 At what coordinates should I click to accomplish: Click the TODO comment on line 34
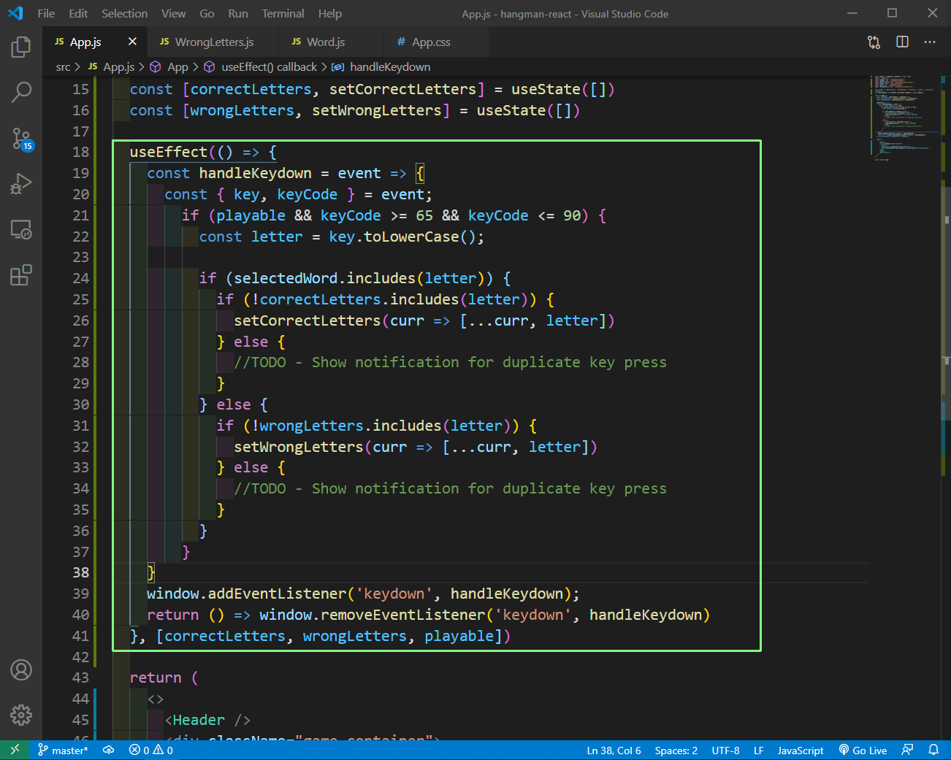point(450,489)
